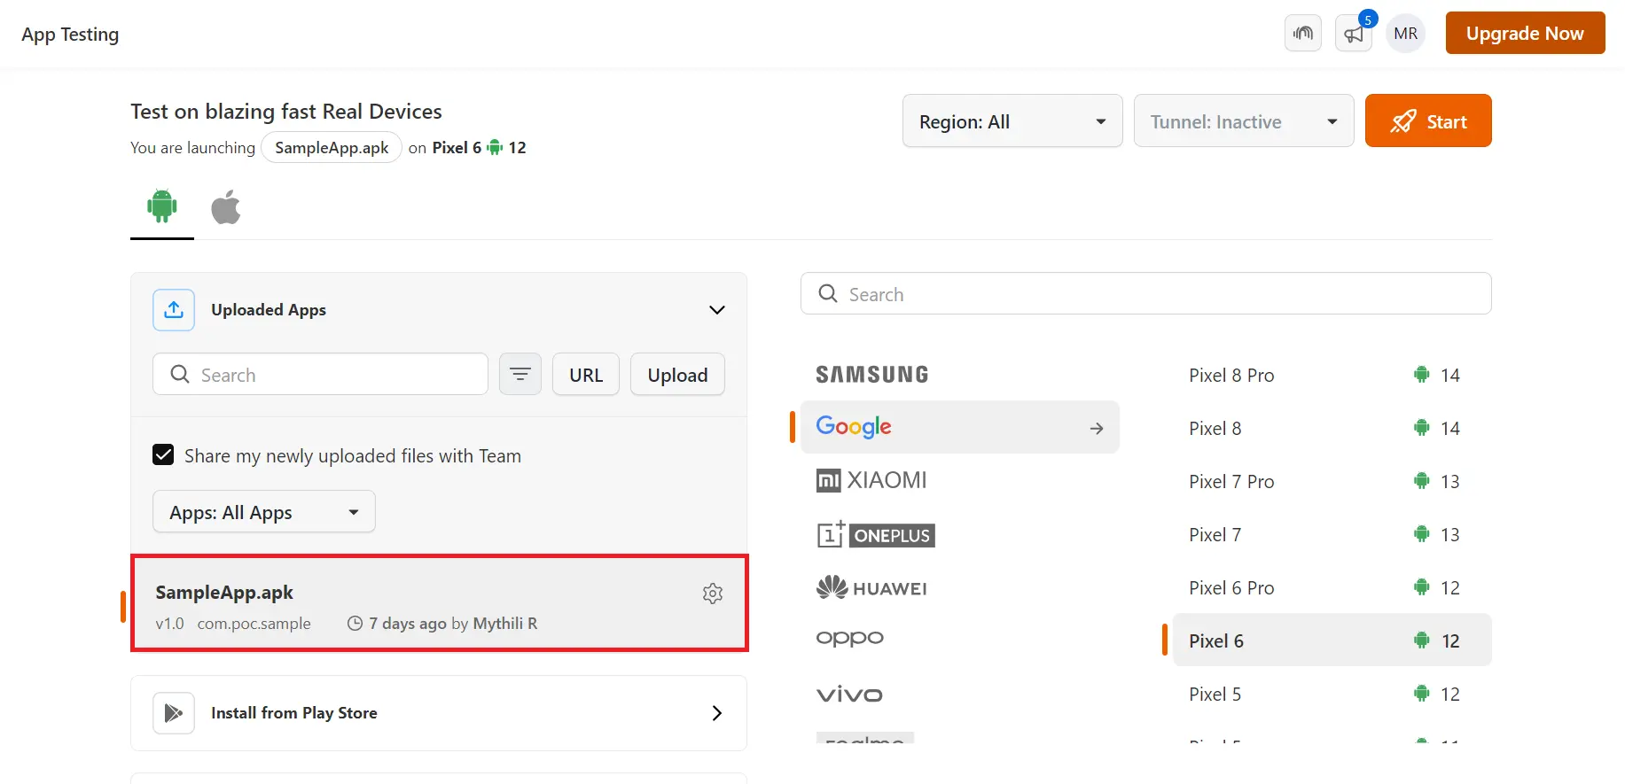Image resolution: width=1625 pixels, height=784 pixels.
Task: Open the announcements megaphone icon
Action: (1353, 34)
